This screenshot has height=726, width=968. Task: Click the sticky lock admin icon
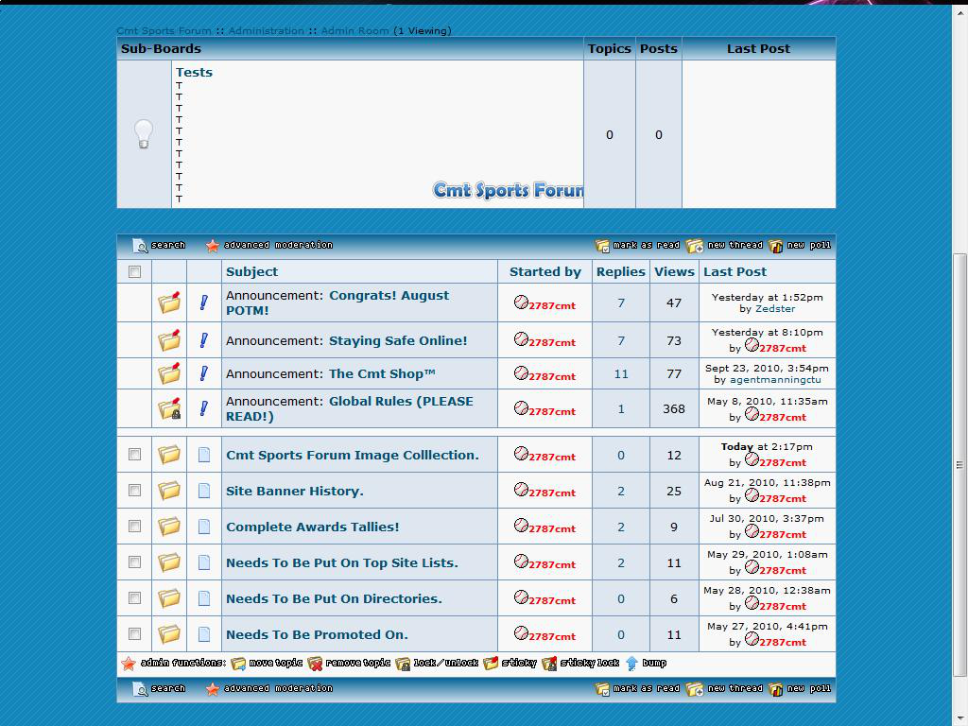[x=549, y=664]
